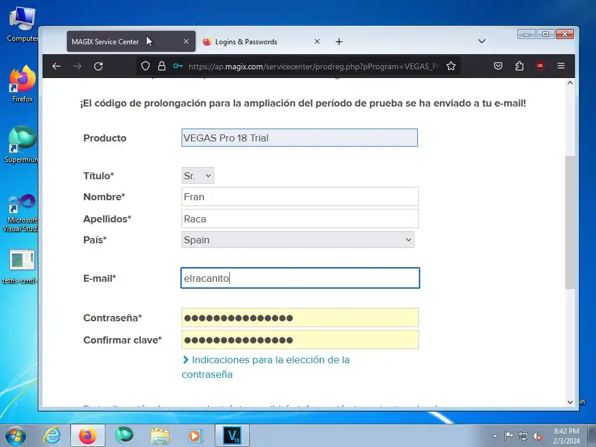Focus the E-mail input field
596x447 pixels.
[300, 278]
